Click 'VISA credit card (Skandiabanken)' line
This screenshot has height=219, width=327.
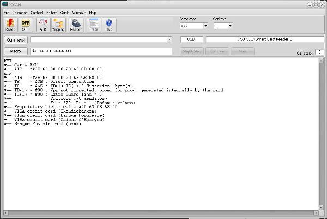pos(50,111)
